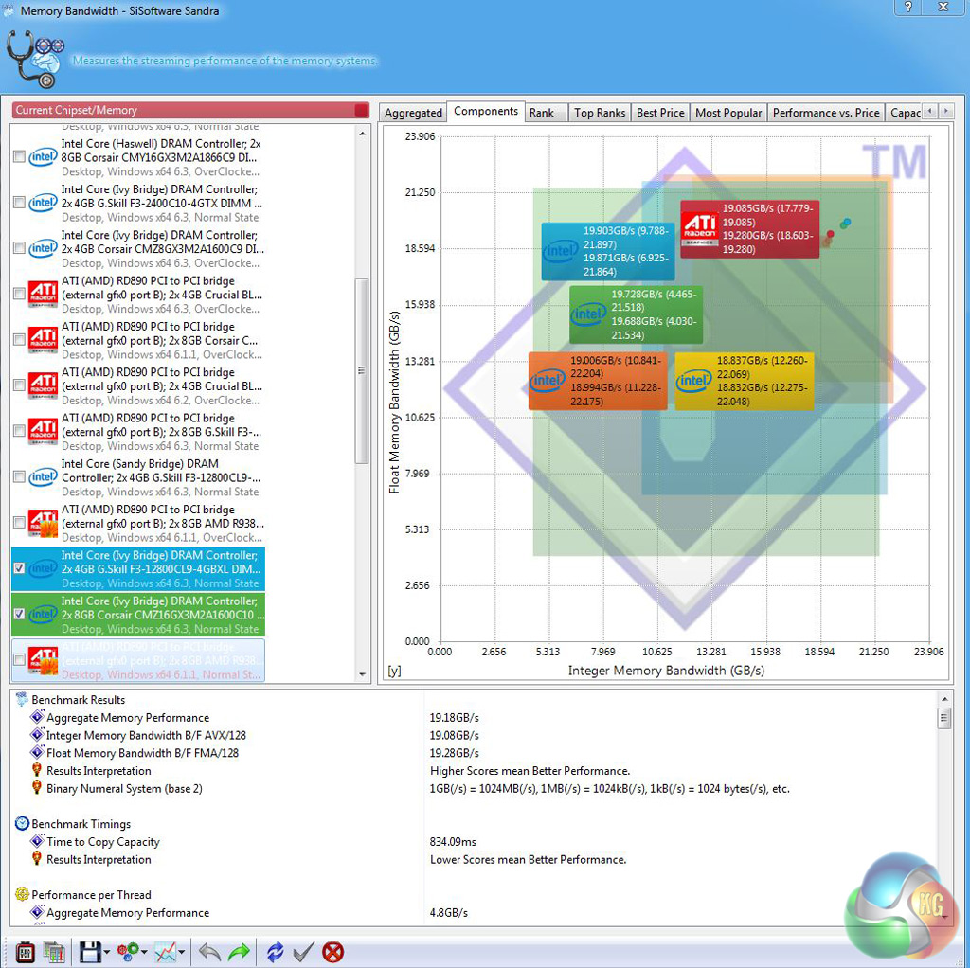Click the [y] axis toggle label
Screen dimensions: 970x968
click(x=394, y=671)
